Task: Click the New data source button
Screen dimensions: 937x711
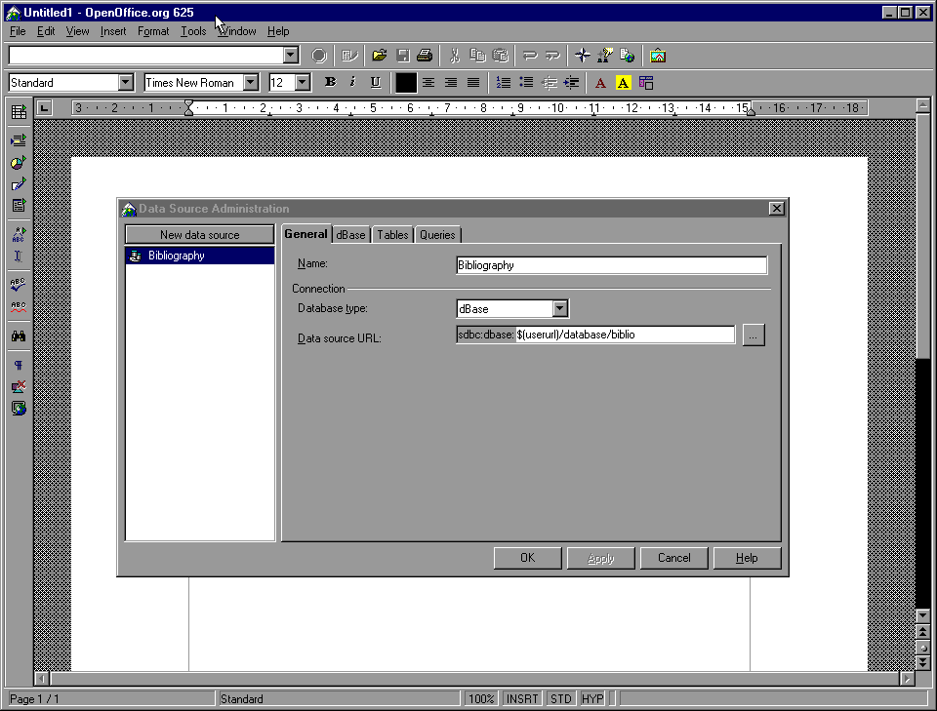Action: (x=199, y=235)
